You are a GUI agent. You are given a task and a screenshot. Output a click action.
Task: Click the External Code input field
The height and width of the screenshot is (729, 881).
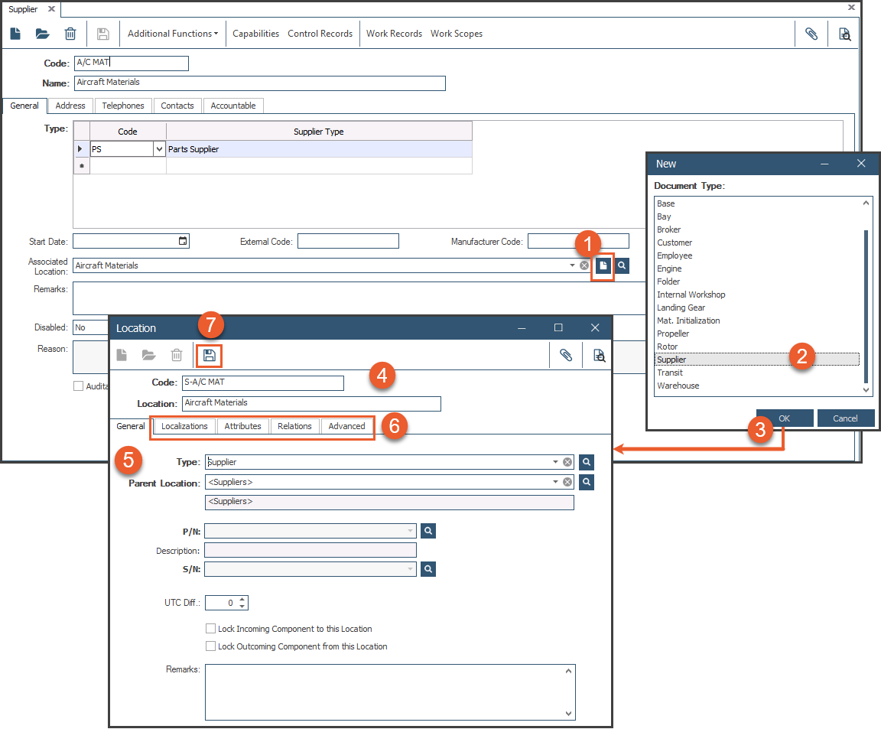349,241
